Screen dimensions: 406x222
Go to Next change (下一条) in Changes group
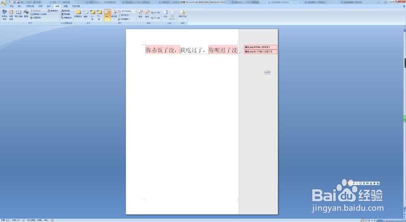click(155, 18)
